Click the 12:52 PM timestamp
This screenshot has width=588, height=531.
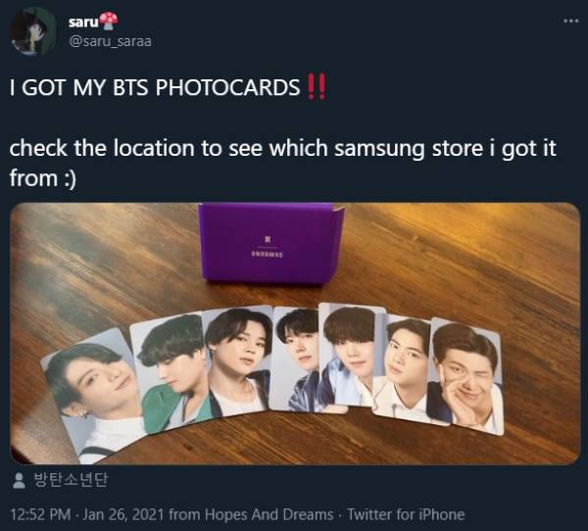40,514
